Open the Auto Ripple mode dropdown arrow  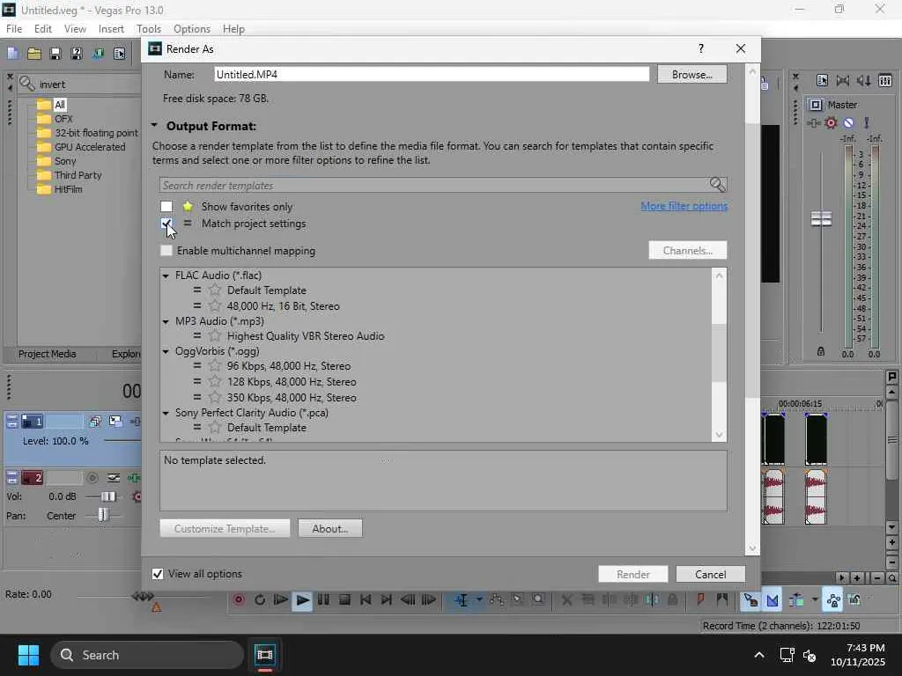(x=815, y=599)
